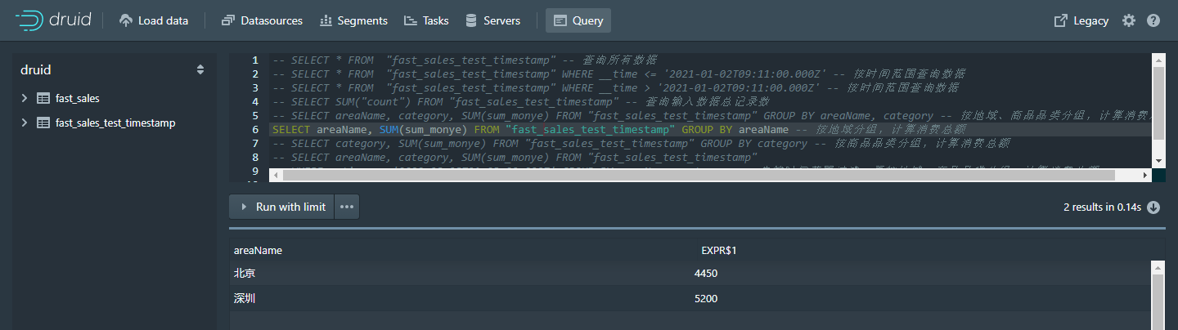Sort by the areaName column header
Viewport: 1178px width, 330px height.
coord(258,251)
